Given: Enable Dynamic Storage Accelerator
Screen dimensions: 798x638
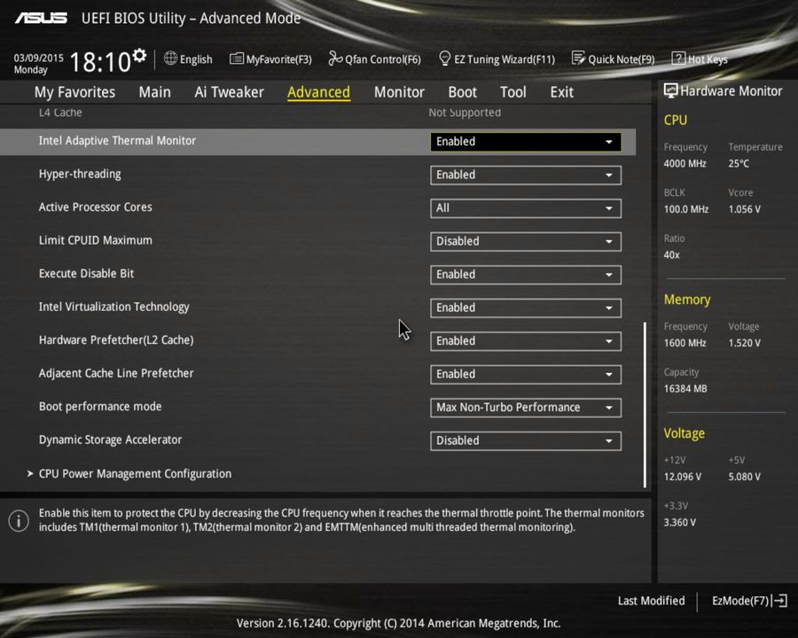Looking at the screenshot, I should [x=525, y=440].
